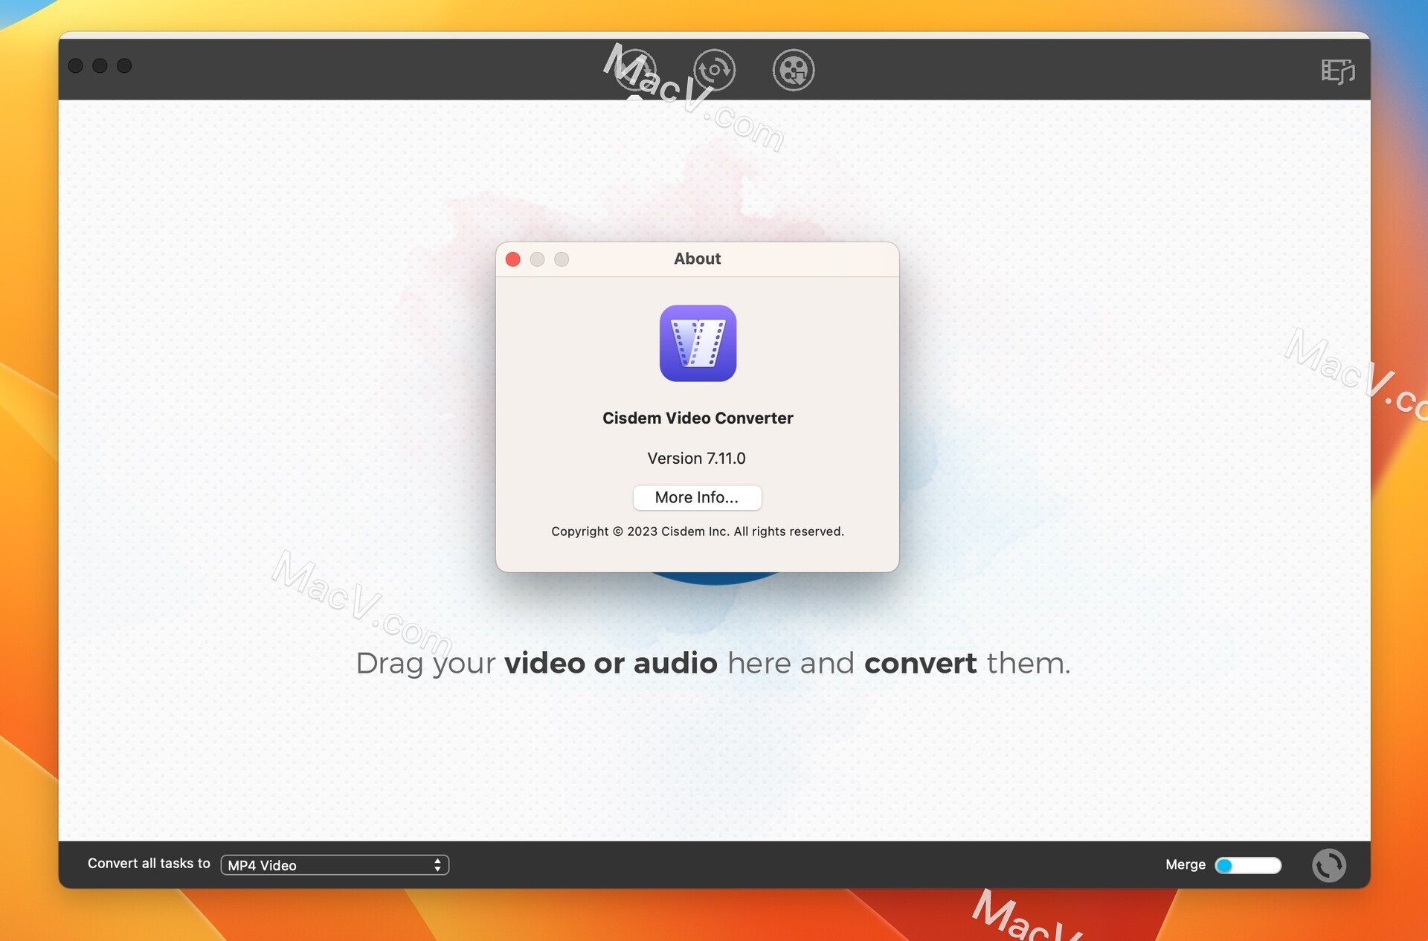Click the main window zoom button

[x=124, y=65]
